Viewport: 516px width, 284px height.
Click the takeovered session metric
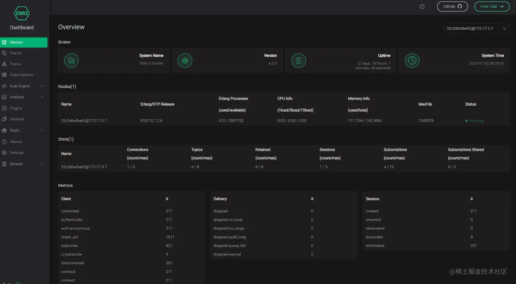tap(436, 228)
